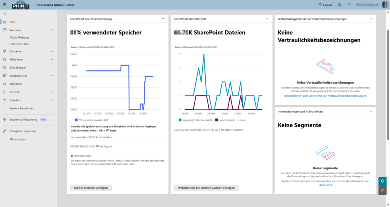
Task: Collapse the Websites navigation section
Action: 52,30
